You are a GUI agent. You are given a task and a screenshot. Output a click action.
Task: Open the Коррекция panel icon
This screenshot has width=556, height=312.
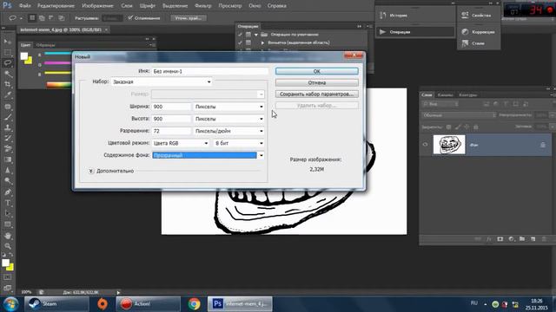[x=465, y=32]
